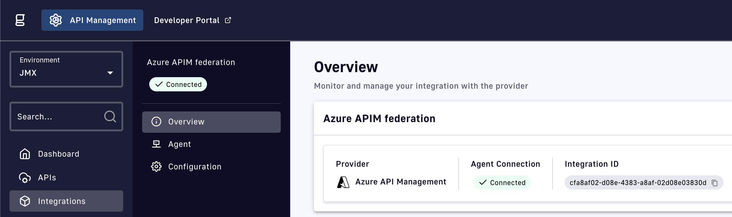Click the Environment dropdown arrow
This screenshot has width=732, height=217.
coord(110,73)
